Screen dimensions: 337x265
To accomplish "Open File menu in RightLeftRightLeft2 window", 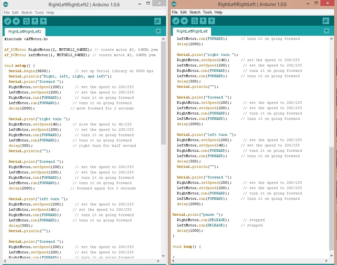I will 7,13.
